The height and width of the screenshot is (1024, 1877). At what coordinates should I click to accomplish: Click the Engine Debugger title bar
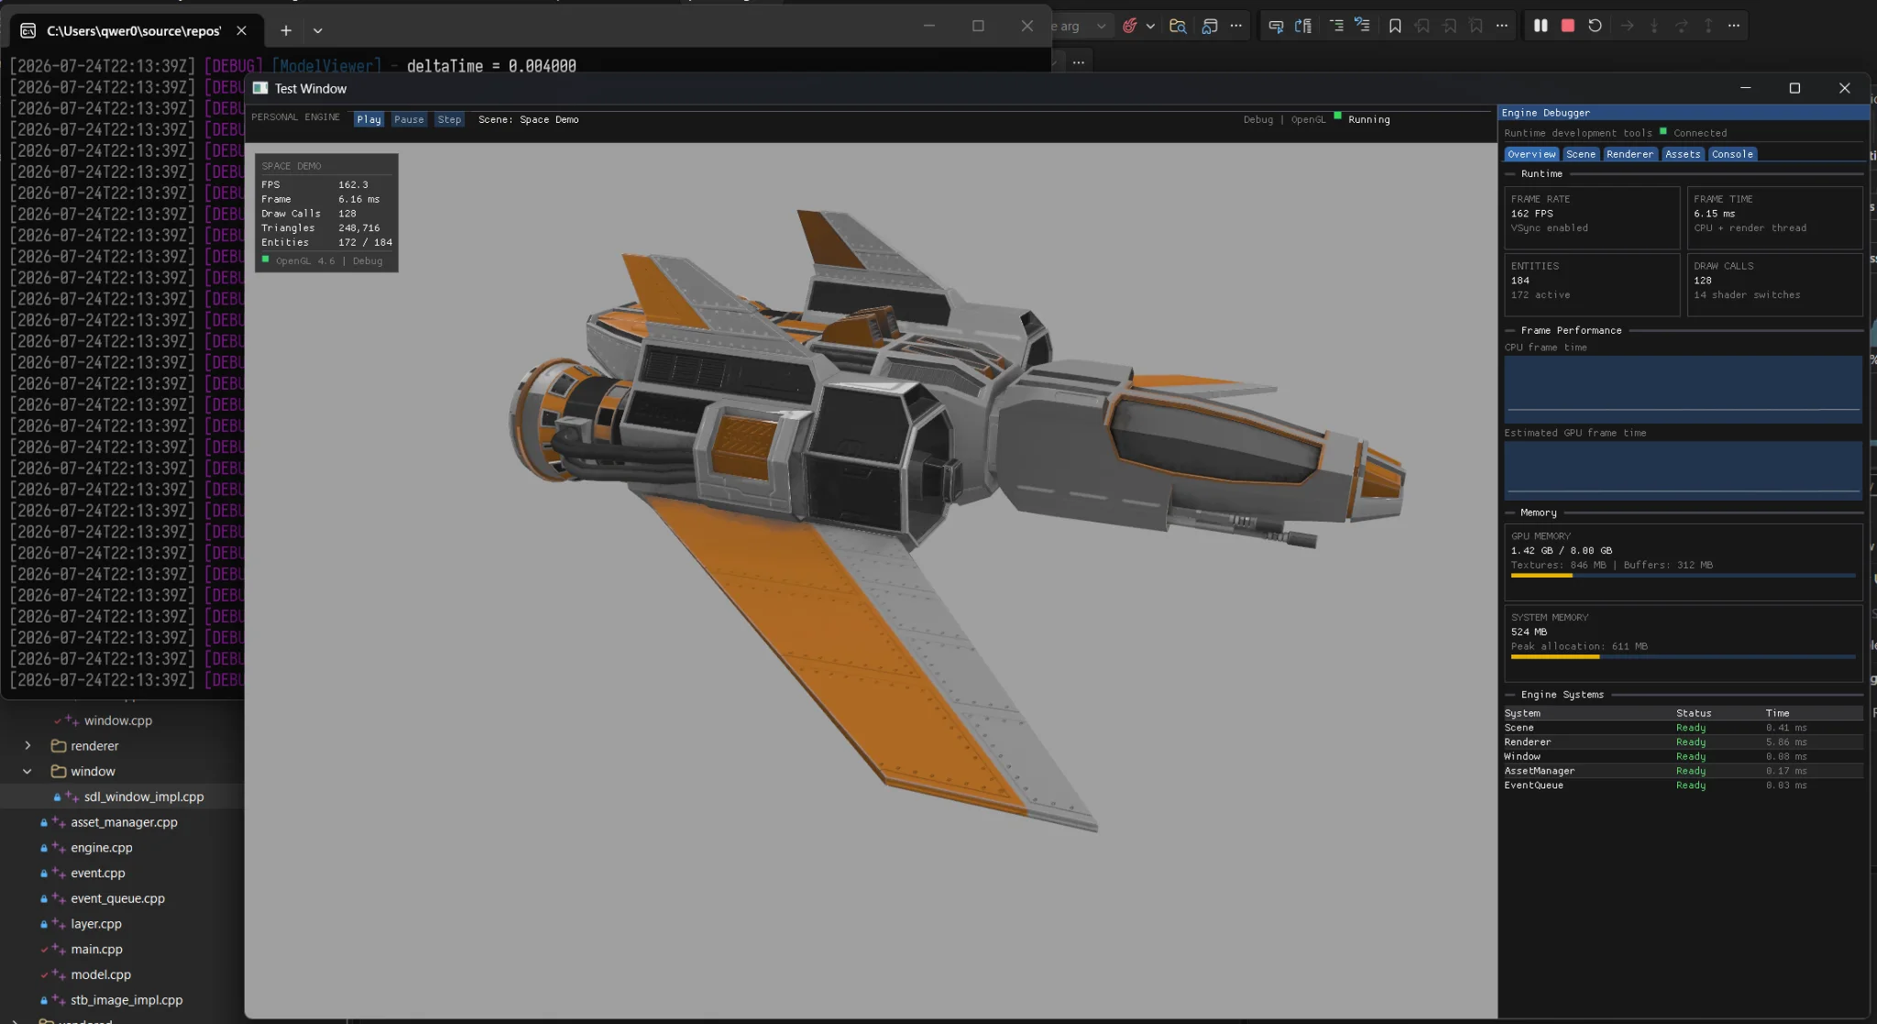tap(1683, 113)
